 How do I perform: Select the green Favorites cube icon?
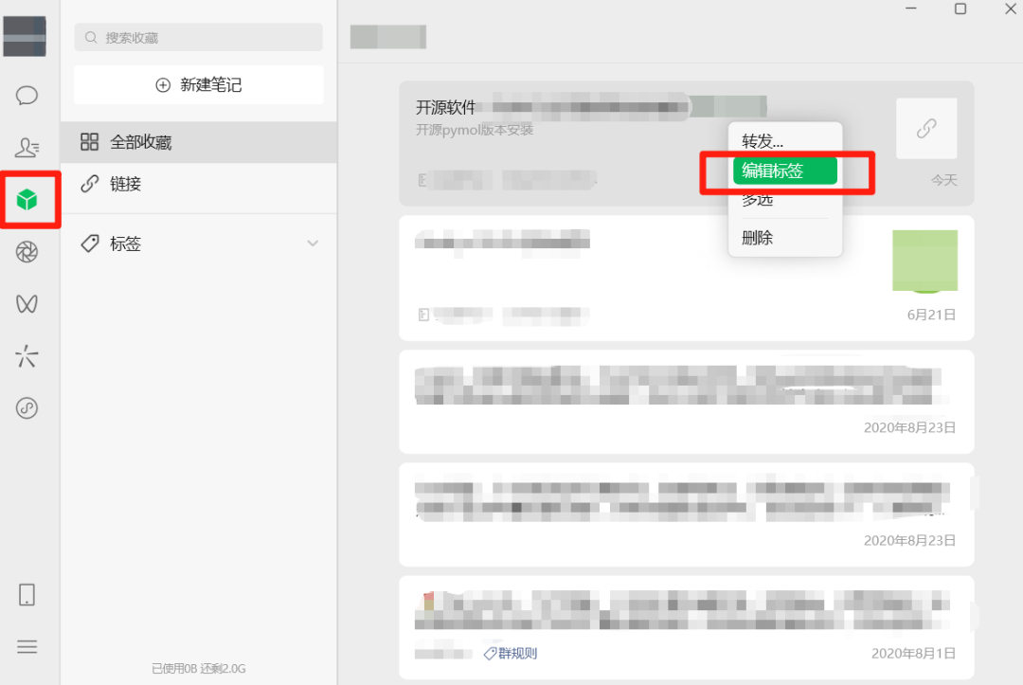27,200
